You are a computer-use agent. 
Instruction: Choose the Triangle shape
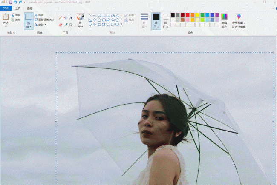coord(117,15)
